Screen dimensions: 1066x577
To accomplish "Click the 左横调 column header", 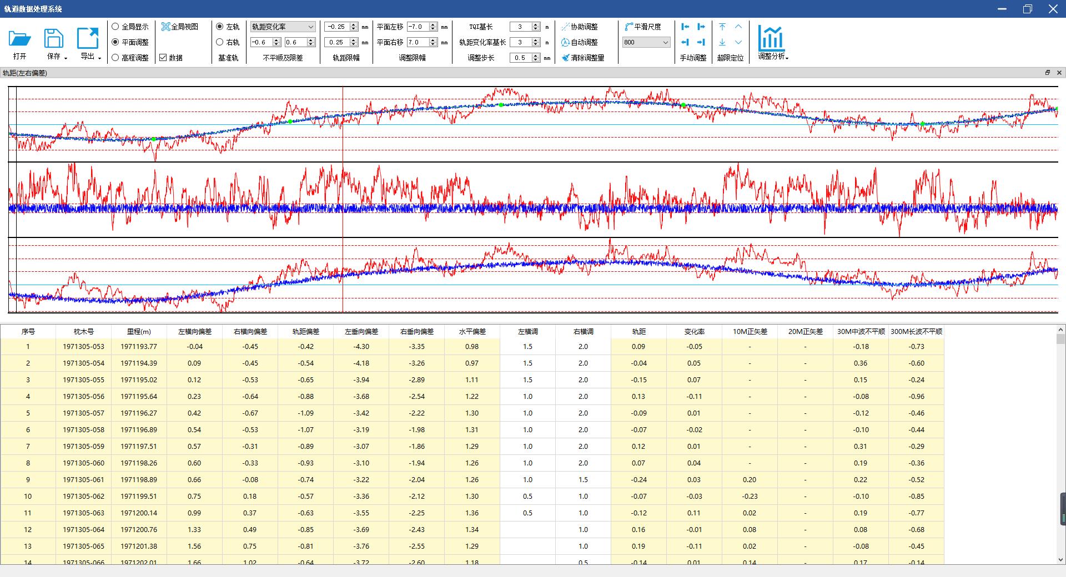I will [x=527, y=331].
